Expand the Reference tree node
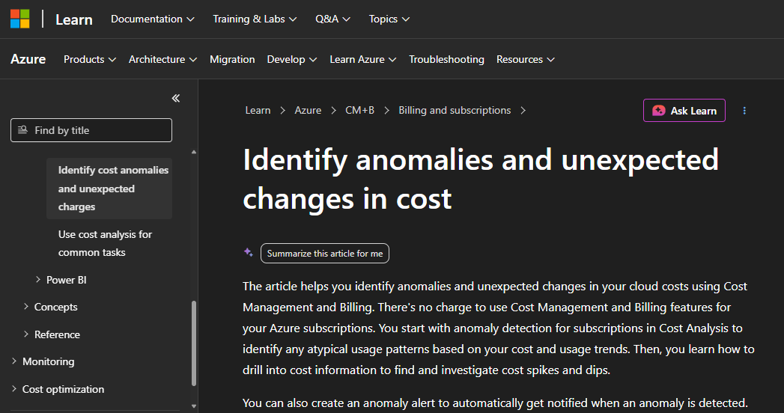784x413 pixels. tap(26, 334)
